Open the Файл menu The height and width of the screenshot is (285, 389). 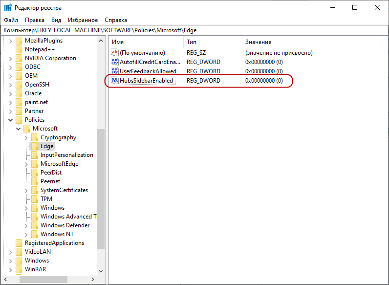click(11, 20)
